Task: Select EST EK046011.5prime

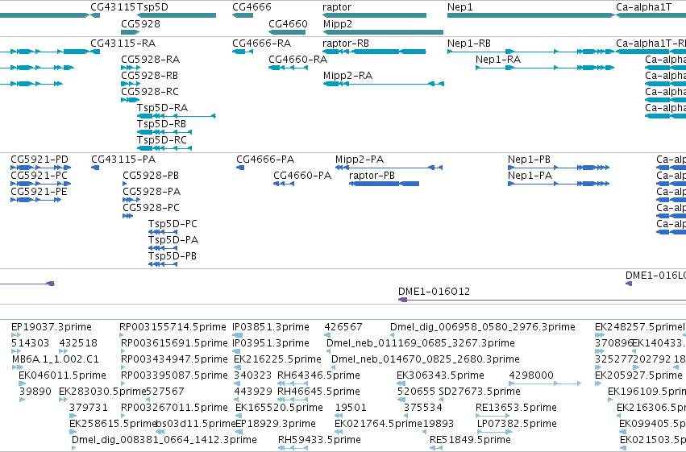Action: [x=62, y=376]
